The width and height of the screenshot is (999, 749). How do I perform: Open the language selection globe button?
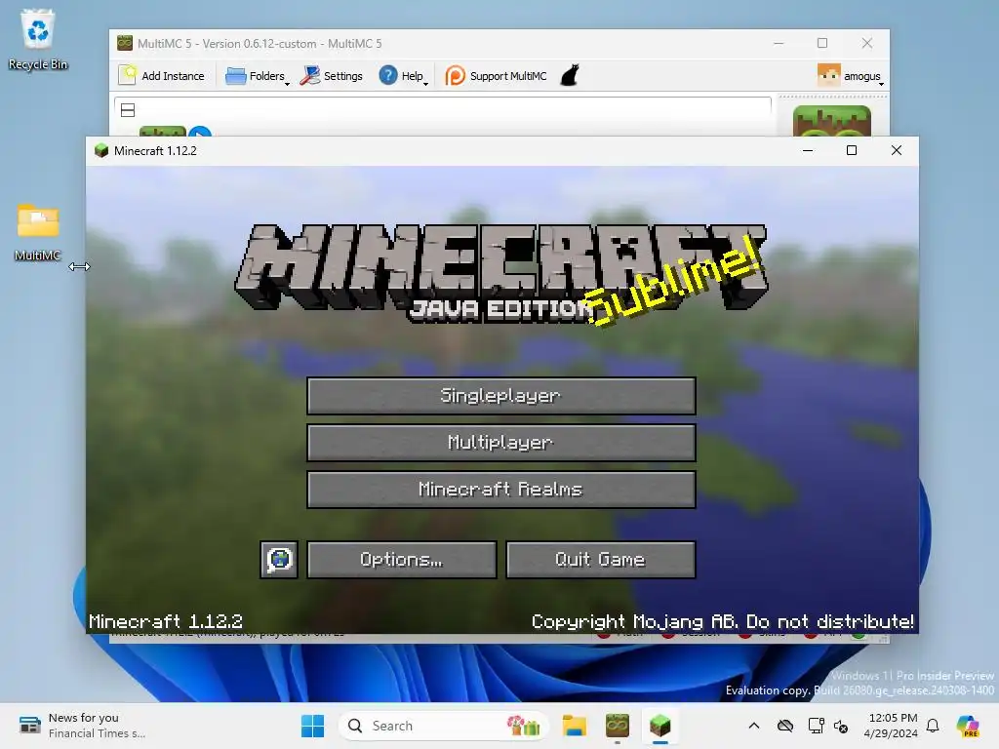279,560
